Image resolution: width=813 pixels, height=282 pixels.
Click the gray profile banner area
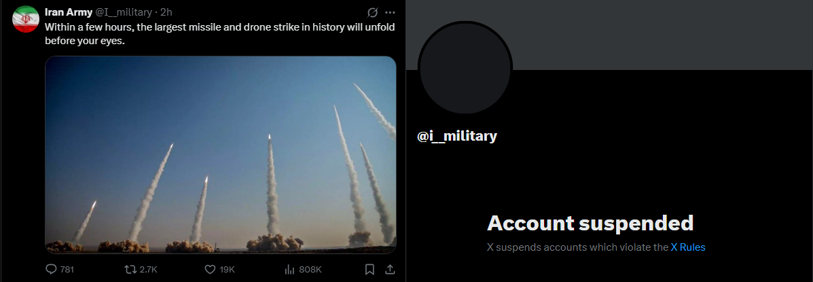(x=609, y=35)
